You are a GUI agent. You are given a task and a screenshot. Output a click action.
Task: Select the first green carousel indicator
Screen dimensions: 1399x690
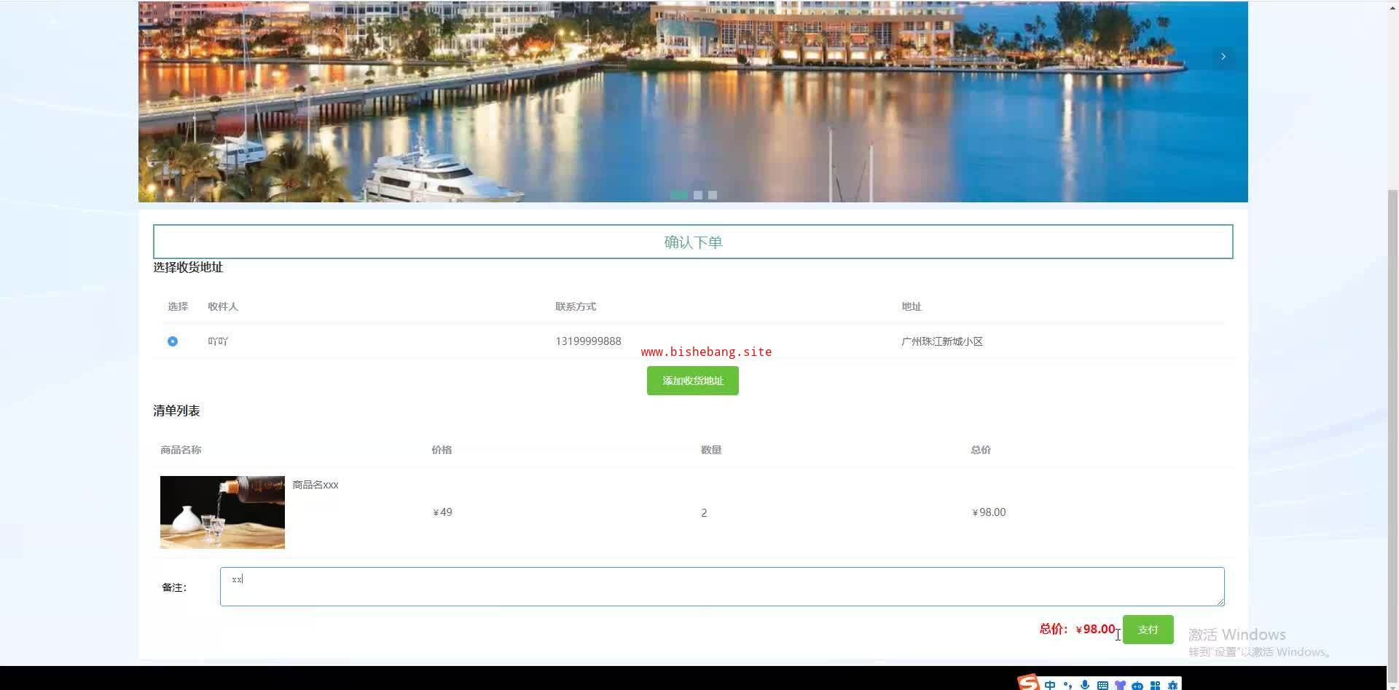point(679,195)
